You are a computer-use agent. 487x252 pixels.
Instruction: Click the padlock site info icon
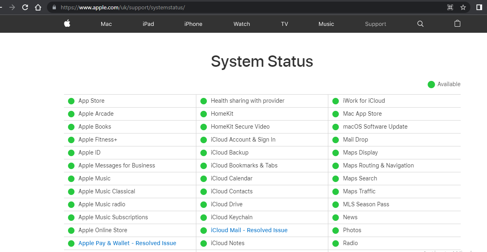54,7
